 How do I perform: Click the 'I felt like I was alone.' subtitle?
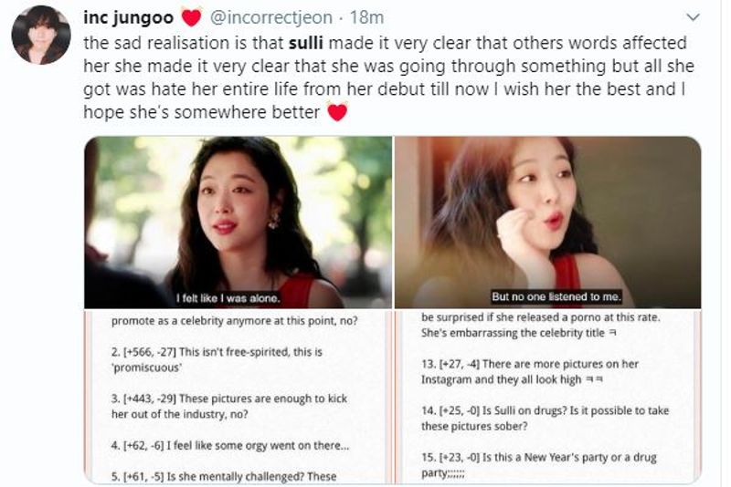click(x=228, y=298)
